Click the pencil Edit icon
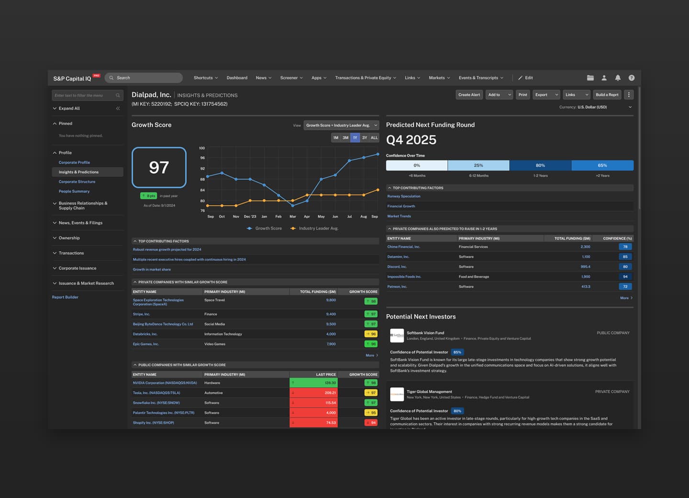Screen dimensions: 689x498 click(x=521, y=78)
